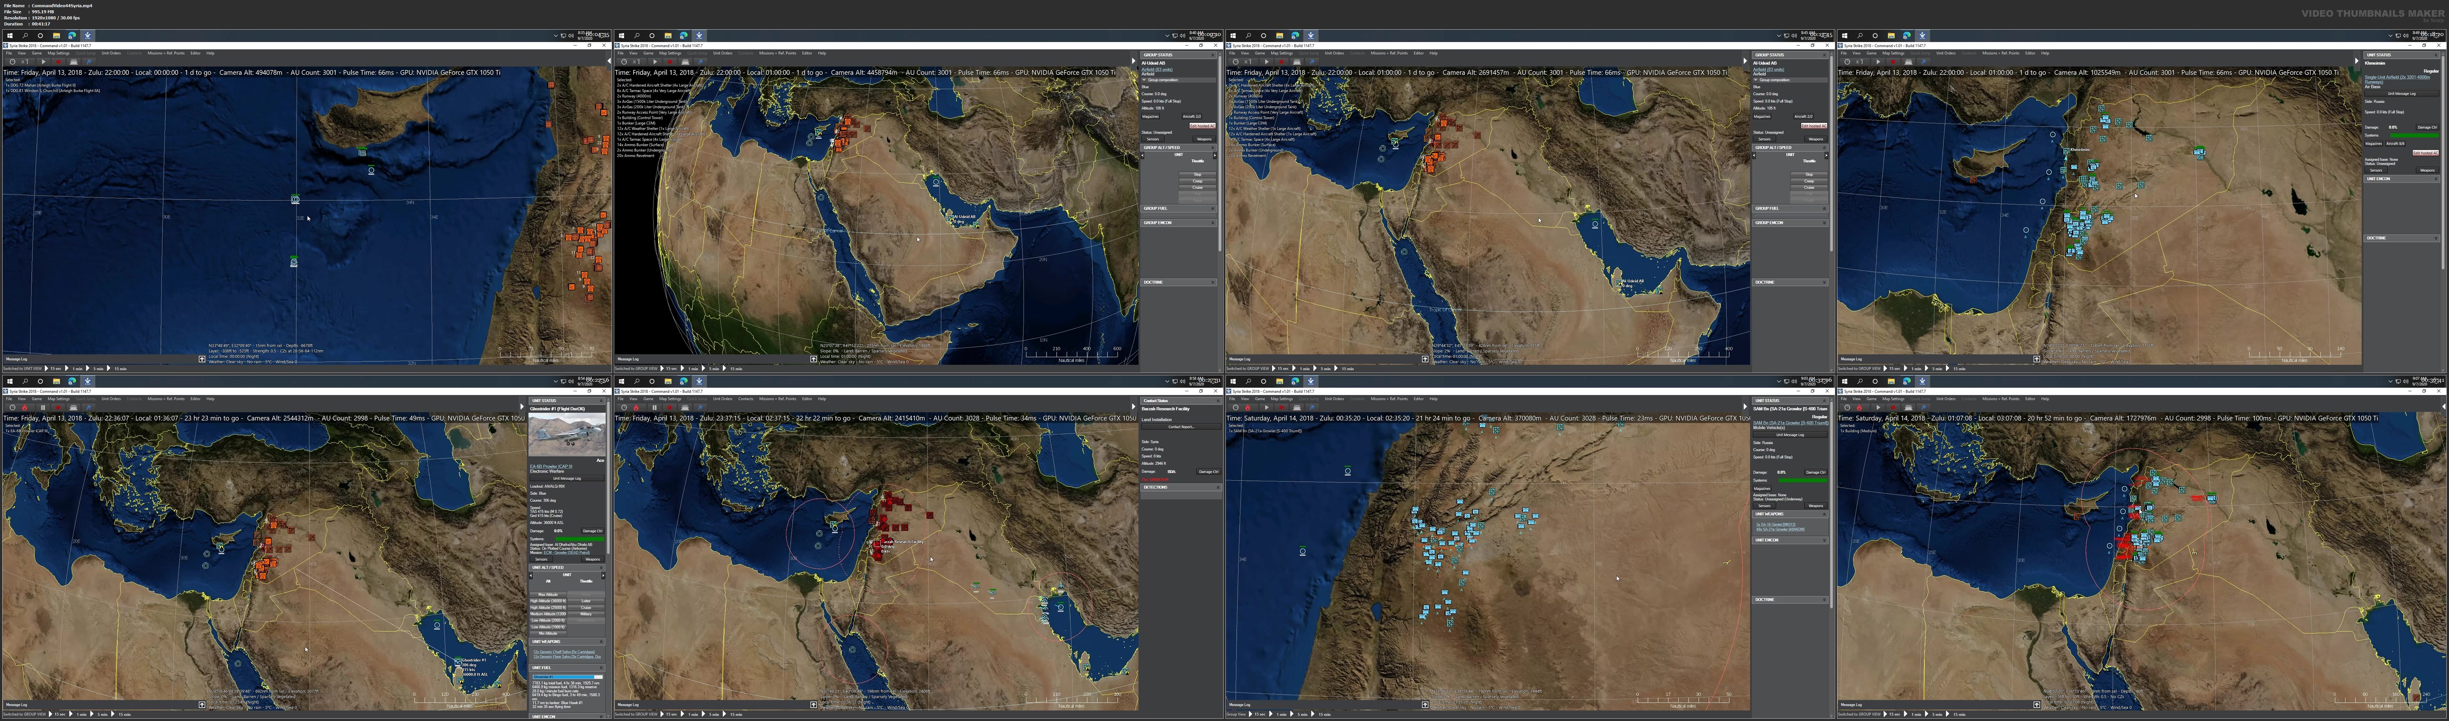Viewport: 2449px width, 721px height.
Task: Click Unit Message Log in the Ghostrider frame
Action: 568,478
